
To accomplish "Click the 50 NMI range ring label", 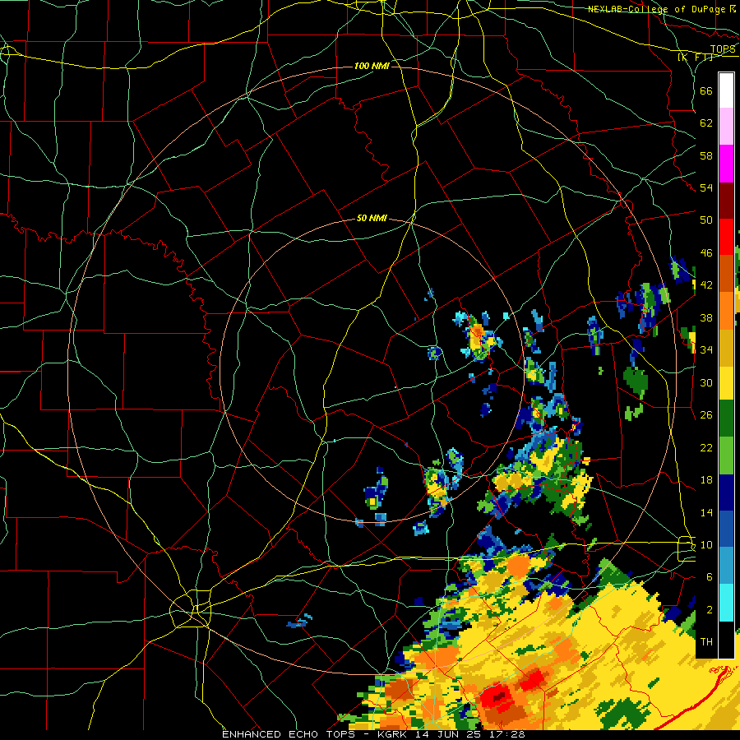I will point(372,218).
